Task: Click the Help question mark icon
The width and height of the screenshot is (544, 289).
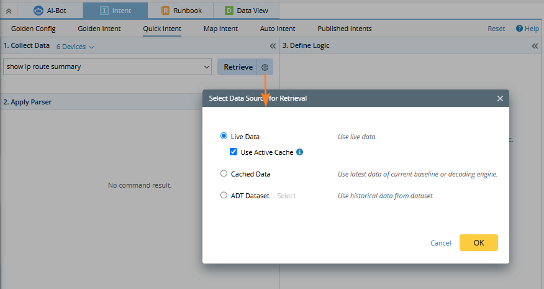Action: point(519,29)
